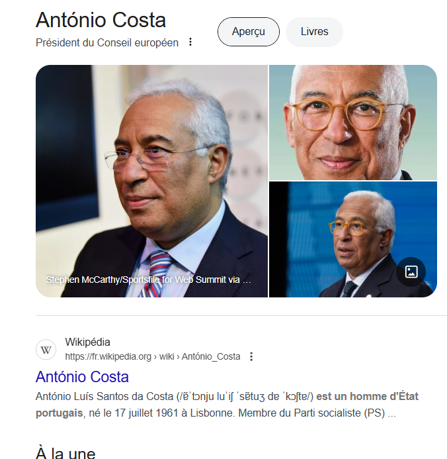Click the À la une section heading
447x459 pixels.
pyautogui.click(x=65, y=452)
